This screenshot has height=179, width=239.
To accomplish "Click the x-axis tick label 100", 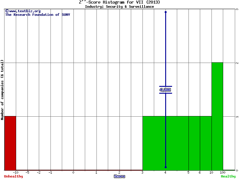I will tap(223, 172).
